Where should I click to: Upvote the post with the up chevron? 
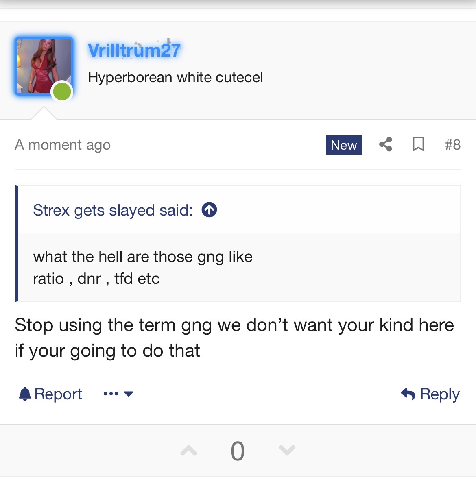188,451
